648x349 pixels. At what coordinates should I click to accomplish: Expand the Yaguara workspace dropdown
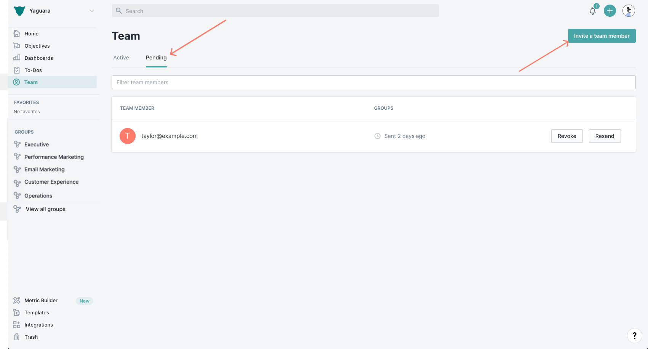91,11
